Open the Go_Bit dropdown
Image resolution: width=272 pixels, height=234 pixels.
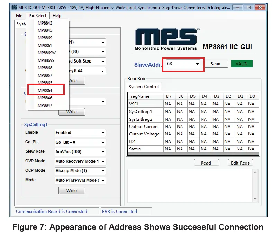(80, 142)
